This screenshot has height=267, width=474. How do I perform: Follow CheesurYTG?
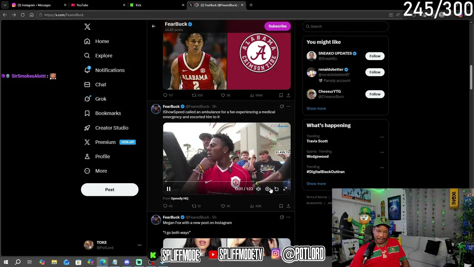375,94
